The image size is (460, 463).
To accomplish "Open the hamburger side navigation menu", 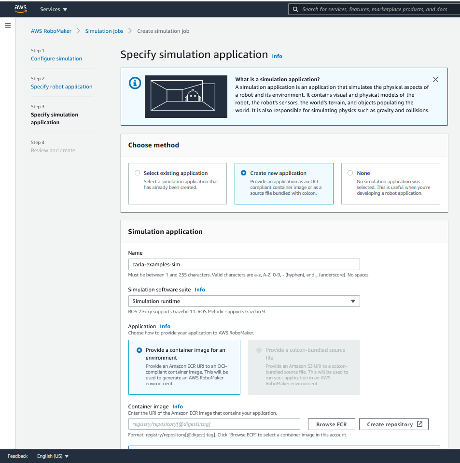I will pos(8,26).
